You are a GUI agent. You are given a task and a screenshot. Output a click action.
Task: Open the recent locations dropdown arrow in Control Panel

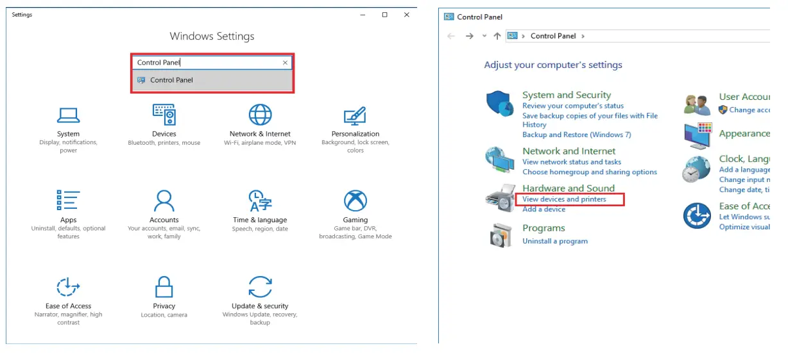coord(484,37)
